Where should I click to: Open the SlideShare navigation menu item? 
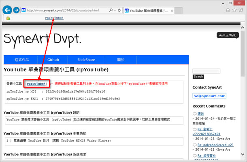click(x=86, y=60)
